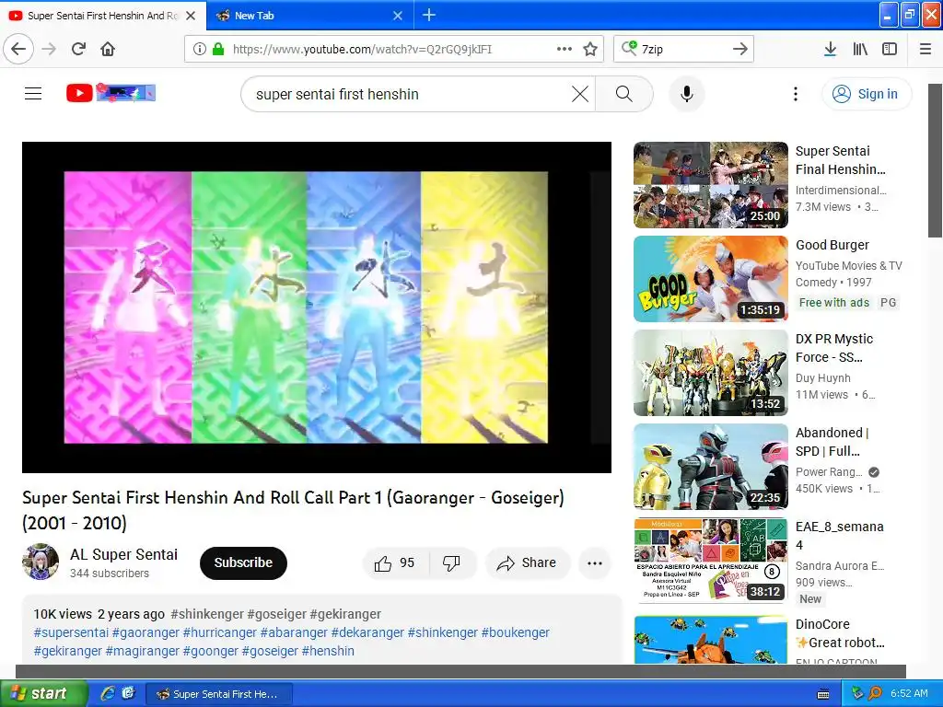Image resolution: width=943 pixels, height=707 pixels.
Task: Subscribe to AL Super Sentai
Action: (x=243, y=562)
